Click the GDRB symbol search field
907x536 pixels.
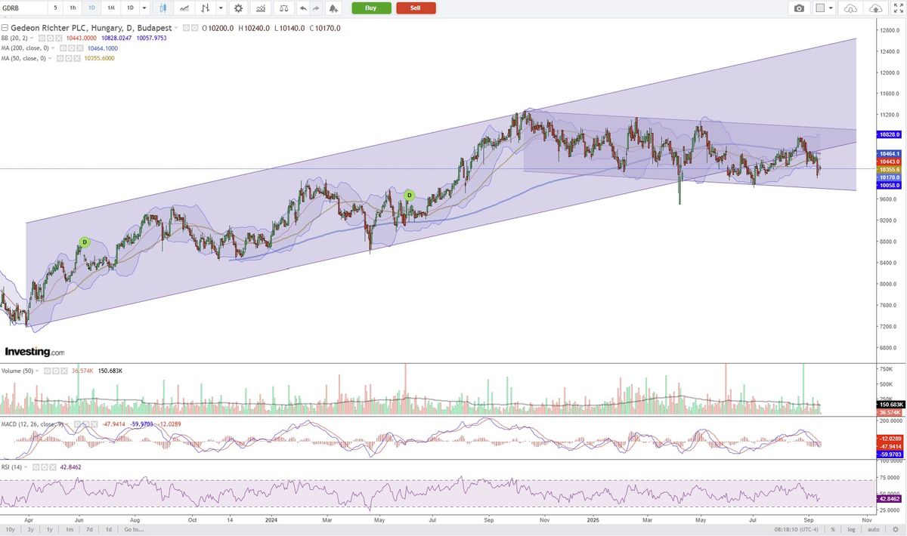[x=23, y=8]
